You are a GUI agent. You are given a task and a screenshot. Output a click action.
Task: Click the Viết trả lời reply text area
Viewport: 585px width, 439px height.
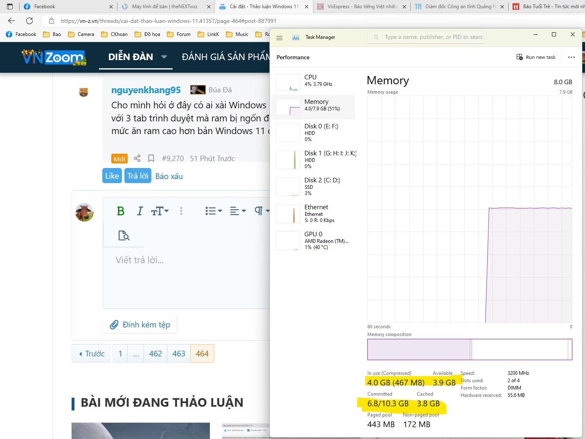186,278
